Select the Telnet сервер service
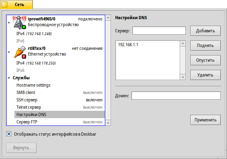Image resolution: width=227 pixels, height=159 pixels. tap(59, 107)
